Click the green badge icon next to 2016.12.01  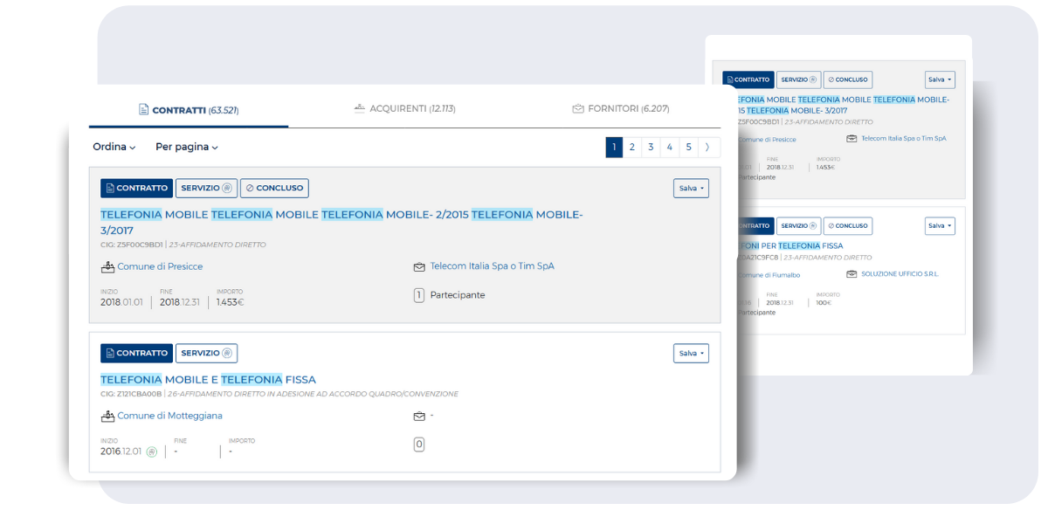152,452
